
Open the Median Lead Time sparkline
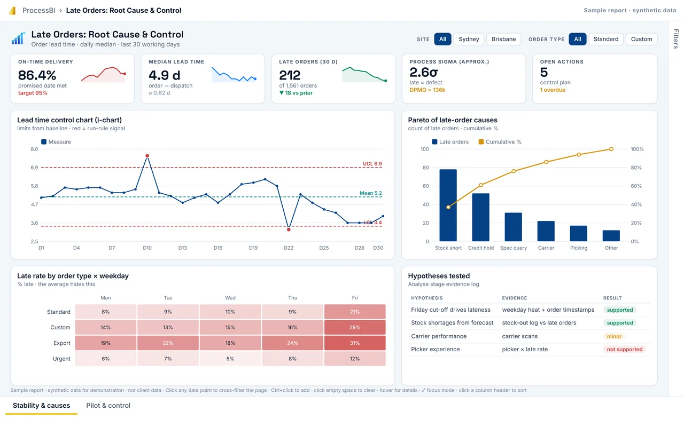tap(234, 75)
